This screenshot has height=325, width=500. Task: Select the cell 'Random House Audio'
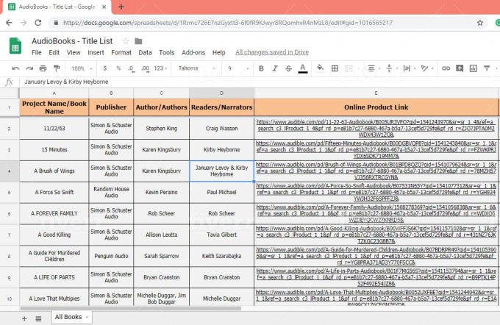coord(111,193)
